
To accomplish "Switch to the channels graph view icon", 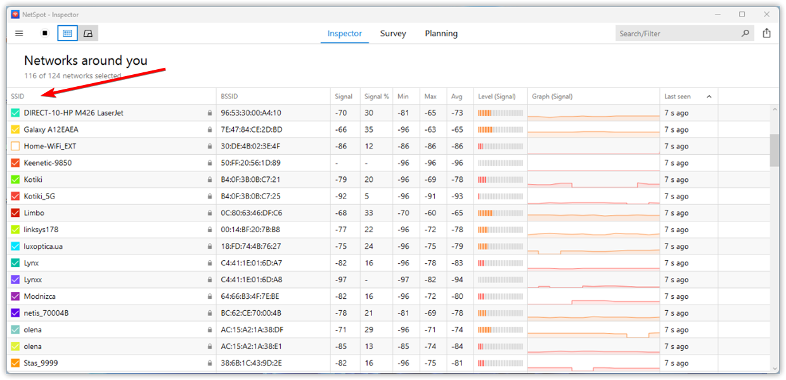I will tap(89, 33).
